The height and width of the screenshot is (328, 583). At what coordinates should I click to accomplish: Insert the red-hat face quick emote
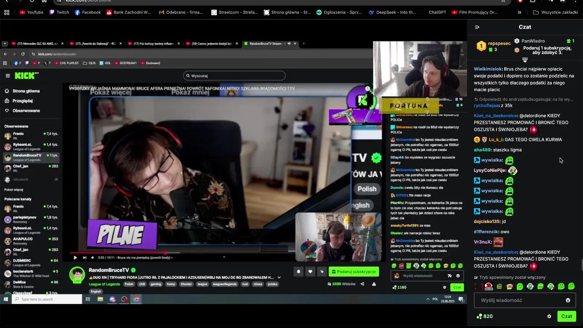click(x=510, y=287)
